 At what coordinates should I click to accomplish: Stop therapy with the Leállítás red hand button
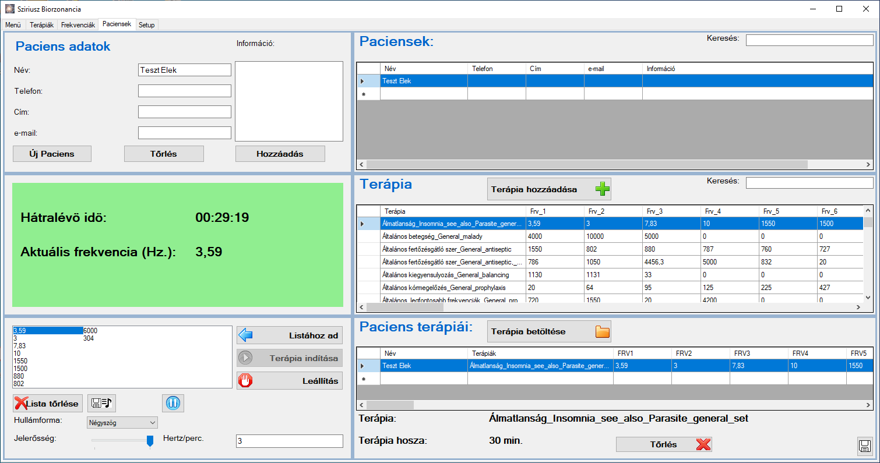tap(289, 381)
